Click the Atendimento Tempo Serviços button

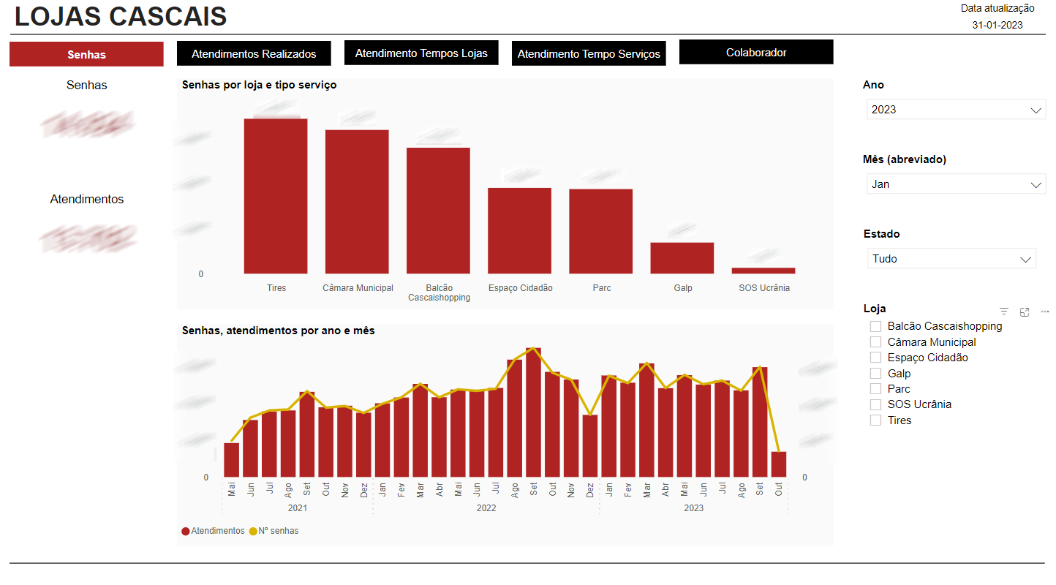pyautogui.click(x=589, y=53)
